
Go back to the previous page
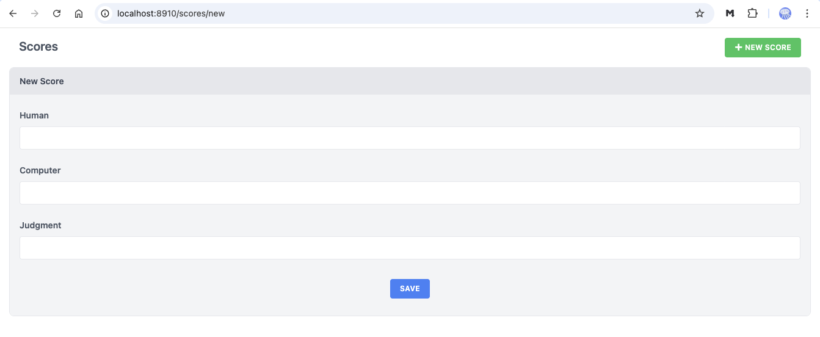coord(13,13)
